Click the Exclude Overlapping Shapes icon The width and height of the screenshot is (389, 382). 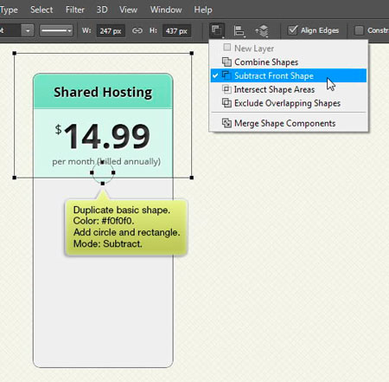(x=226, y=103)
